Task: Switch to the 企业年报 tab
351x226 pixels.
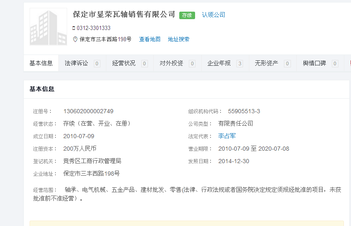Action: (x=219, y=63)
